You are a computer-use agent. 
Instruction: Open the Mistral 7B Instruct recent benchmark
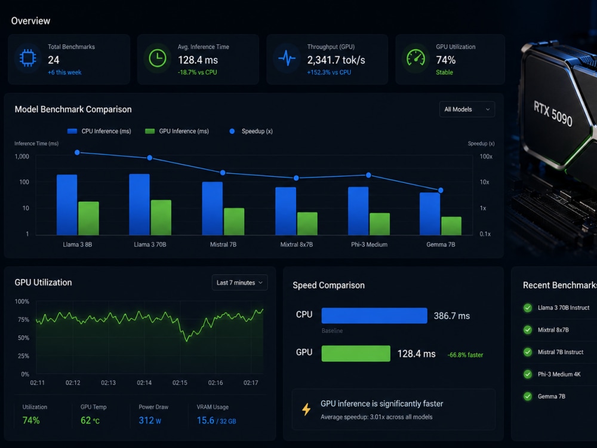[x=560, y=352]
